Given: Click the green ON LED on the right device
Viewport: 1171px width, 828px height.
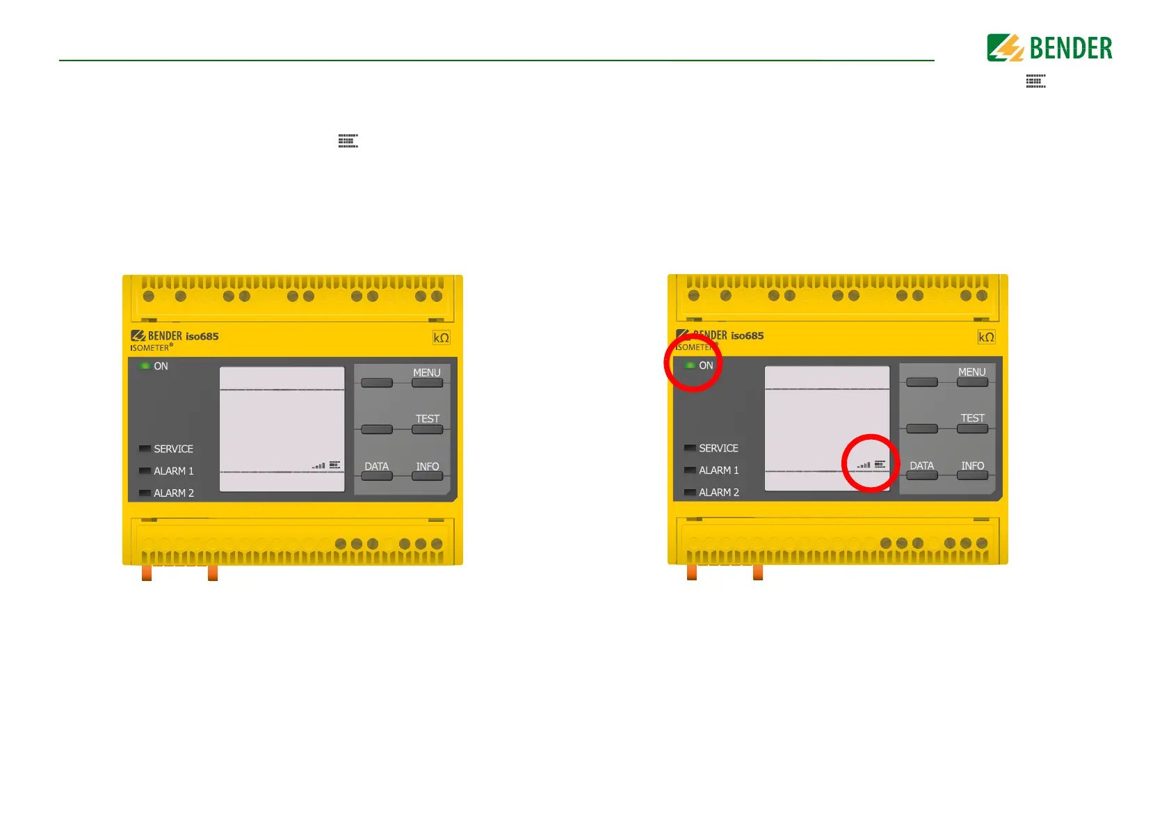Looking at the screenshot, I should click(690, 365).
